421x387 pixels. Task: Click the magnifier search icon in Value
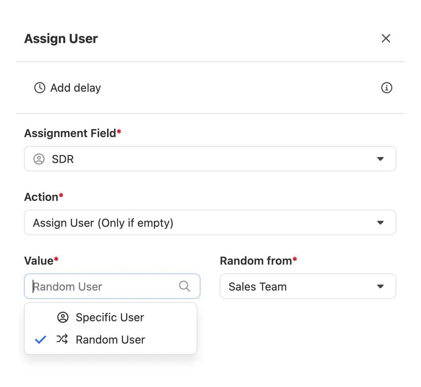coord(185,286)
